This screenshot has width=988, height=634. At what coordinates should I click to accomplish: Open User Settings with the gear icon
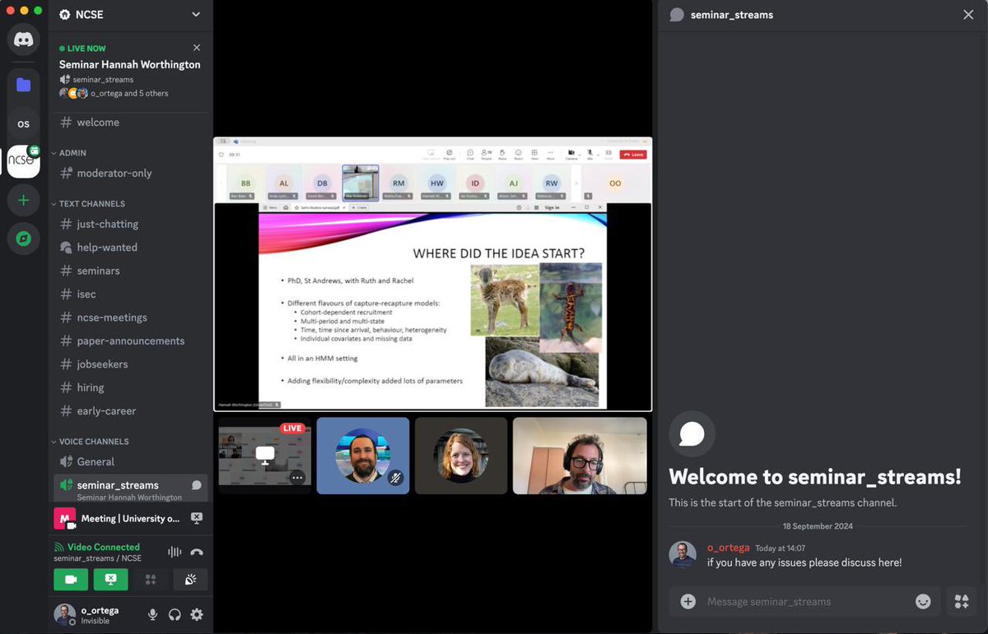click(196, 614)
